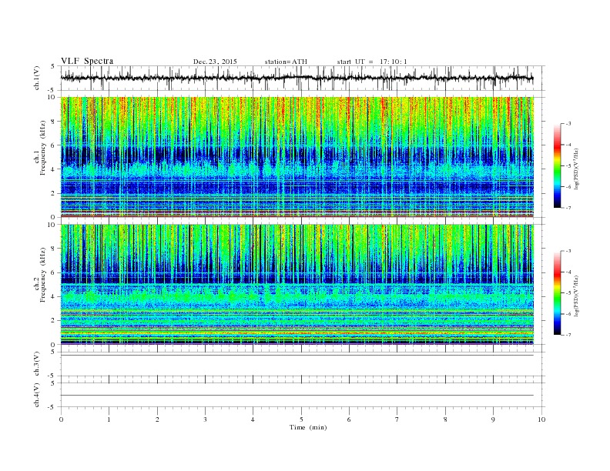
Task: Click the "2" minute tick label
Action: click(x=157, y=419)
